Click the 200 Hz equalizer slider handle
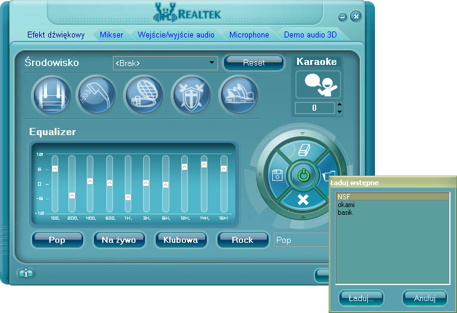Screen dimensions: 457x313 pos(72,195)
